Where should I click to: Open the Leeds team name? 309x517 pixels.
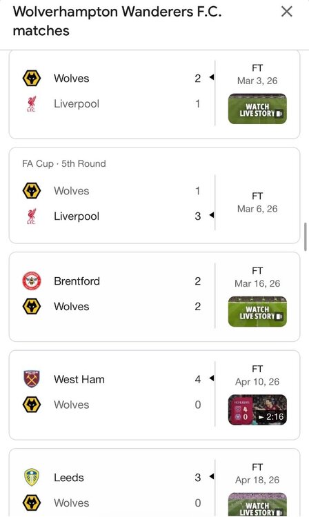tap(69, 478)
